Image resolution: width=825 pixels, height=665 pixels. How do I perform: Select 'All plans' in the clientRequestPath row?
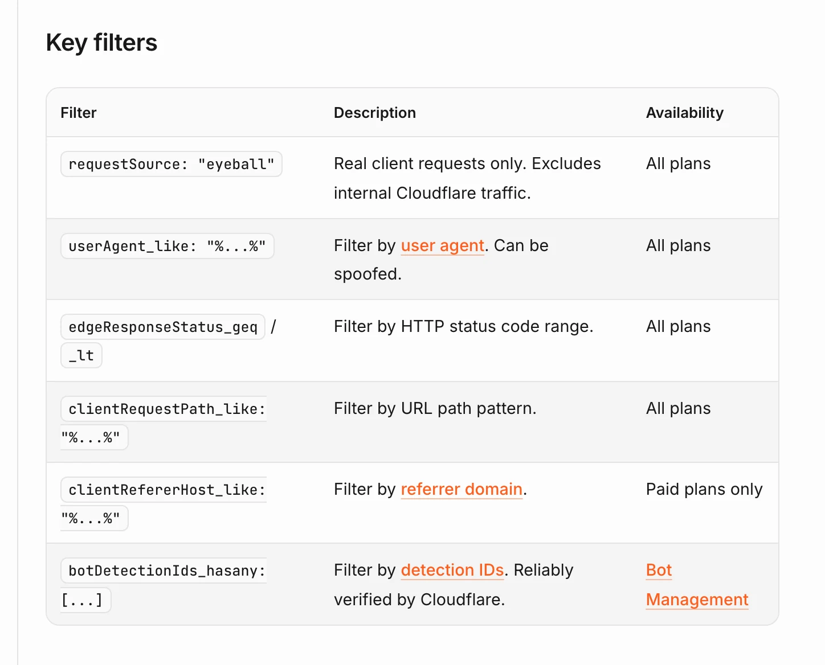pyautogui.click(x=679, y=408)
